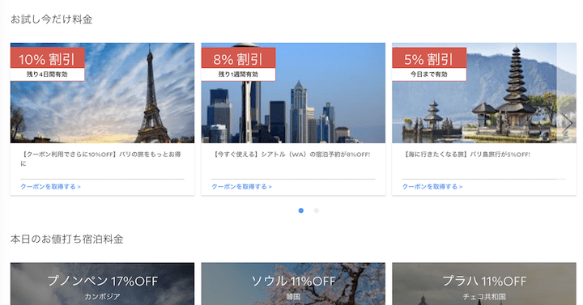The image size is (583, 305).
Task: Open the ソウル 11%OFF deal card
Action: (293, 284)
